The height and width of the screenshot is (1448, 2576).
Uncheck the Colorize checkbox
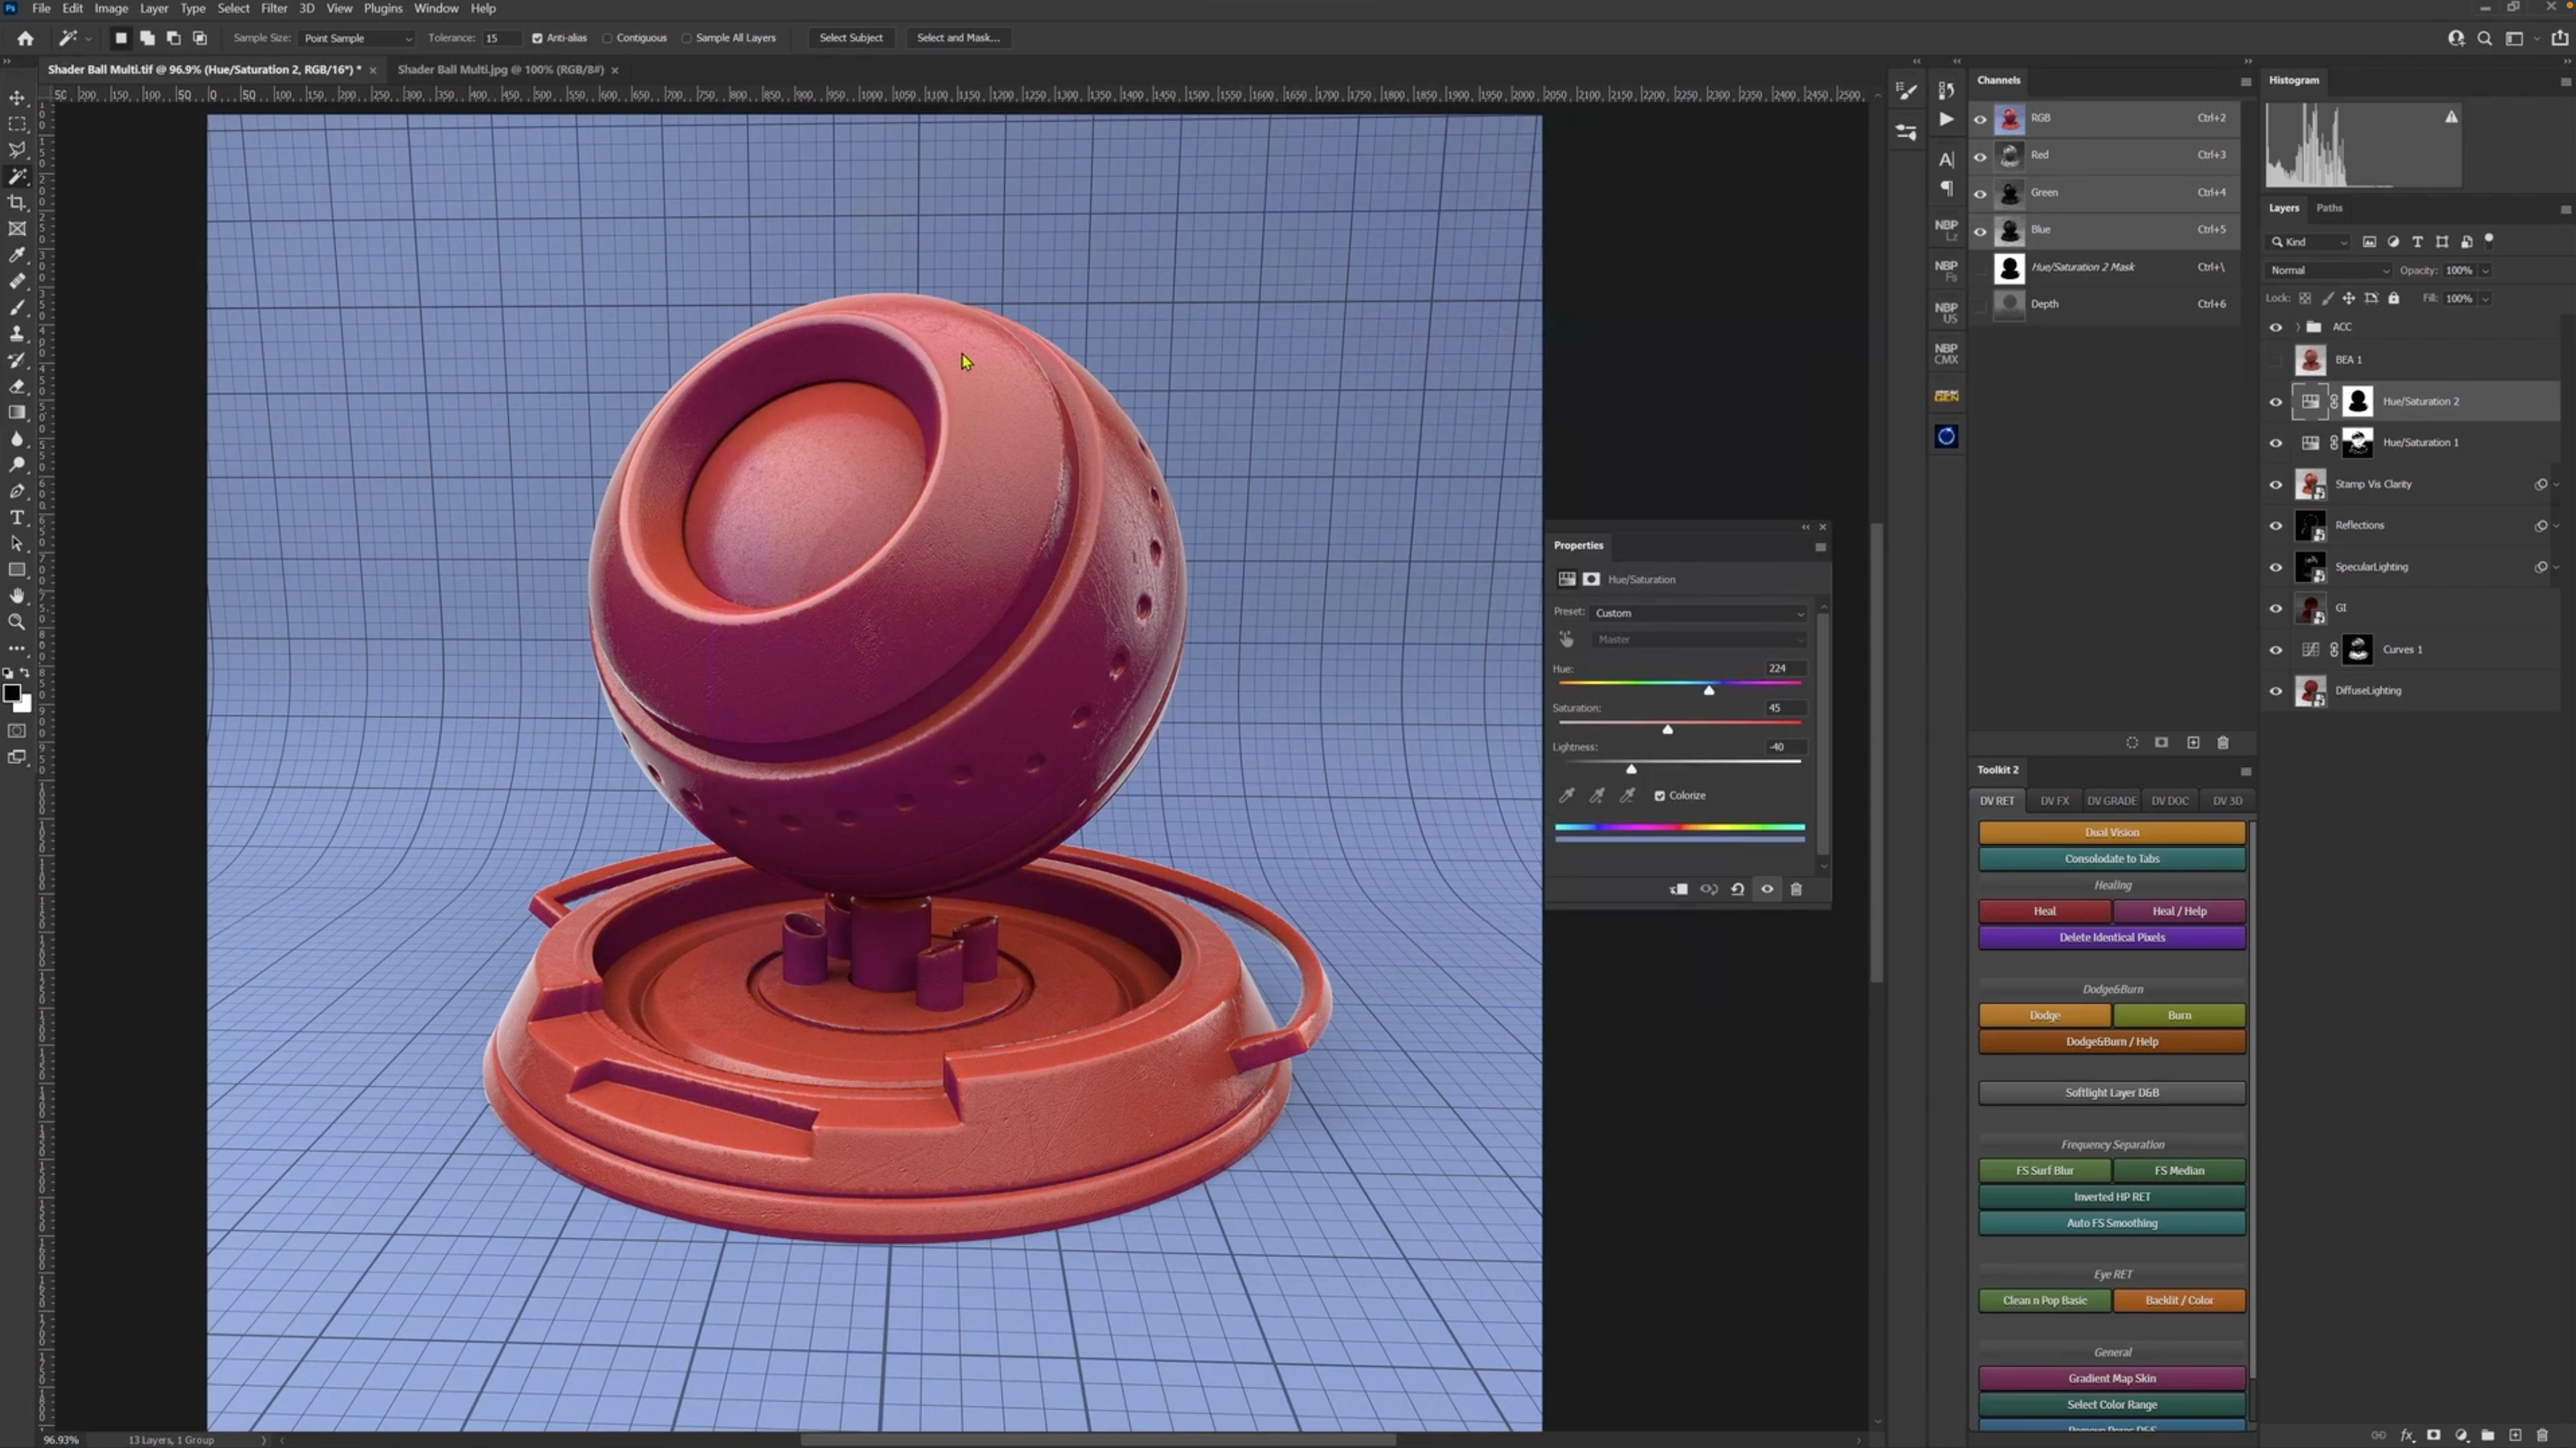pyautogui.click(x=1660, y=796)
